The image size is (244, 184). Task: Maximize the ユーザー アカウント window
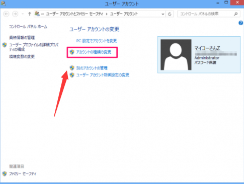[x=226, y=3]
